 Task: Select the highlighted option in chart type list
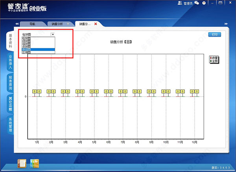(x=39, y=49)
